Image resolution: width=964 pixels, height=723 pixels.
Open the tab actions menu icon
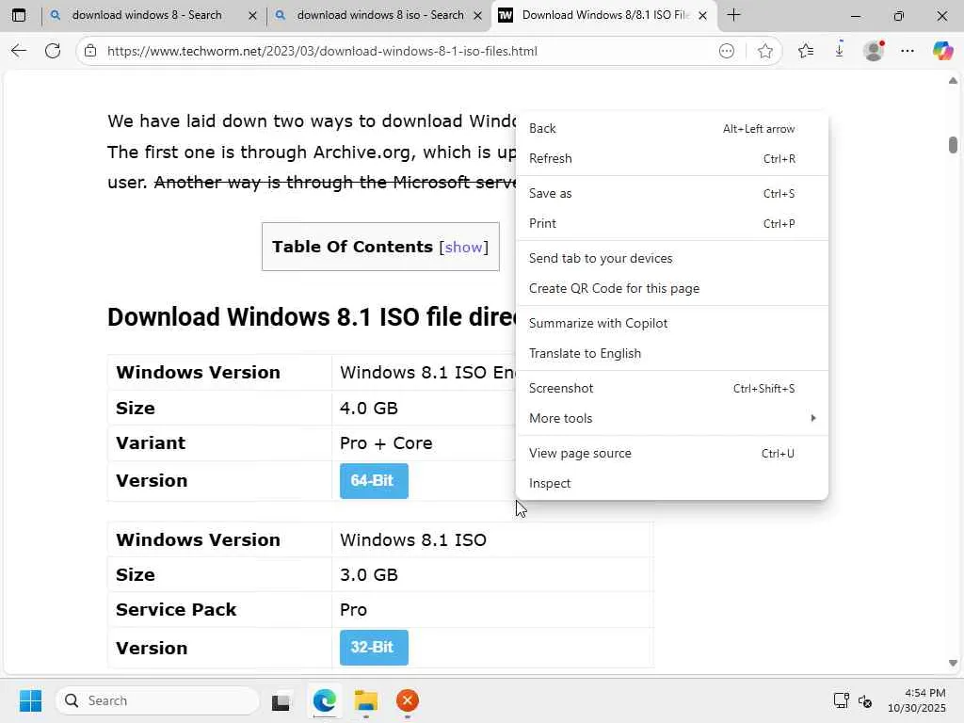(x=19, y=15)
